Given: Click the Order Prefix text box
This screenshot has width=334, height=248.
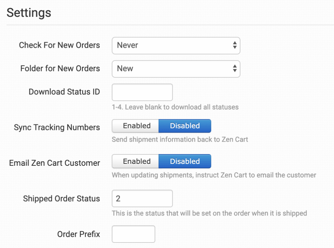Looking at the screenshot, I should click(x=133, y=234).
